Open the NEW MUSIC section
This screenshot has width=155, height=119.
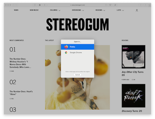(x=34, y=10)
